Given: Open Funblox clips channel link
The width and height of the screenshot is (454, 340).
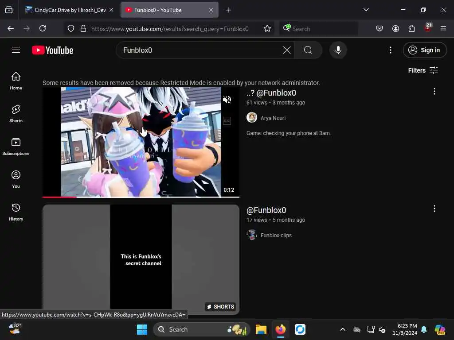Looking at the screenshot, I should [x=276, y=236].
